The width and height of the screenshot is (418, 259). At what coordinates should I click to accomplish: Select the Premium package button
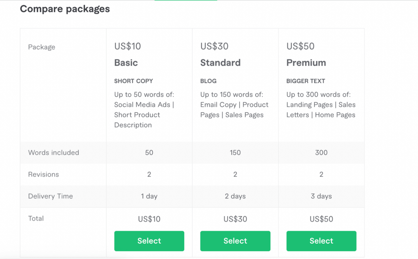point(321,241)
